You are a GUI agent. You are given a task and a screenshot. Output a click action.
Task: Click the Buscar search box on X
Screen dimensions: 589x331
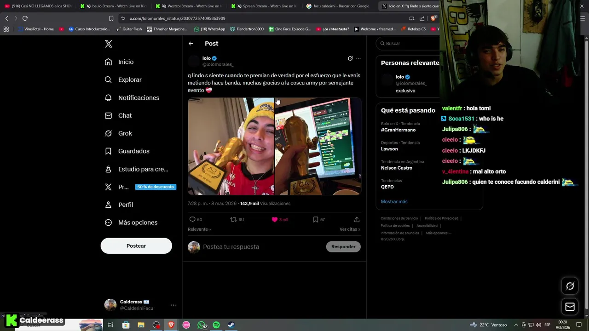(409, 44)
